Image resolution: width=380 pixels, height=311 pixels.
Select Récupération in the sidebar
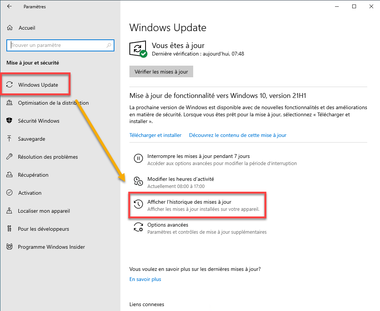[x=33, y=175]
